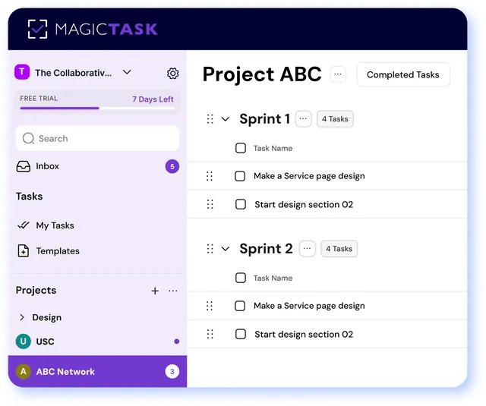The width and height of the screenshot is (486, 406).
Task: Click ABC Network badge showing 3
Action: (172, 371)
